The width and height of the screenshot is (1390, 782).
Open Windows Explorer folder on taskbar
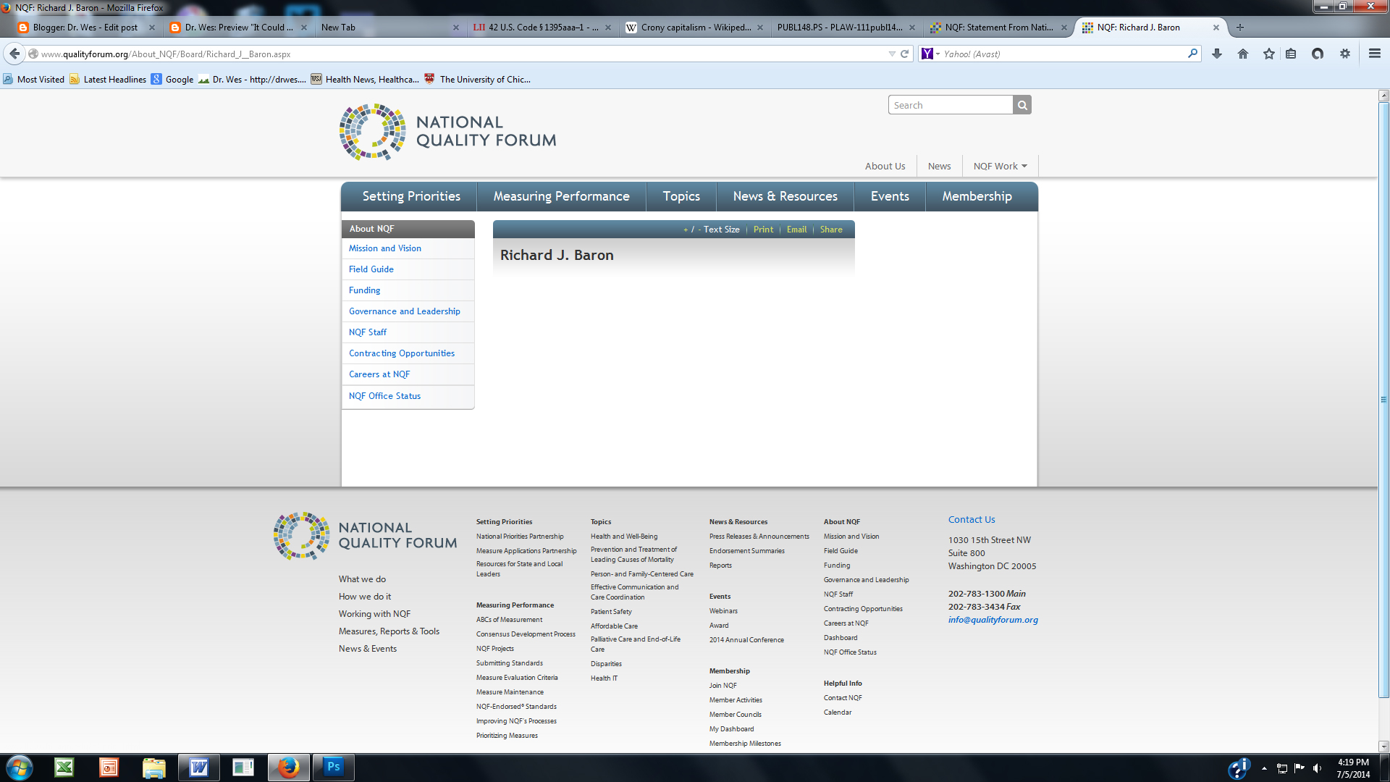[153, 768]
